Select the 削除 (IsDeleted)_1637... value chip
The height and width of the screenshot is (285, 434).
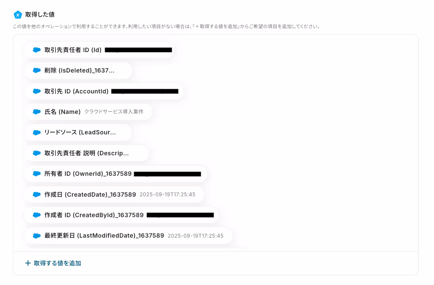79,70
